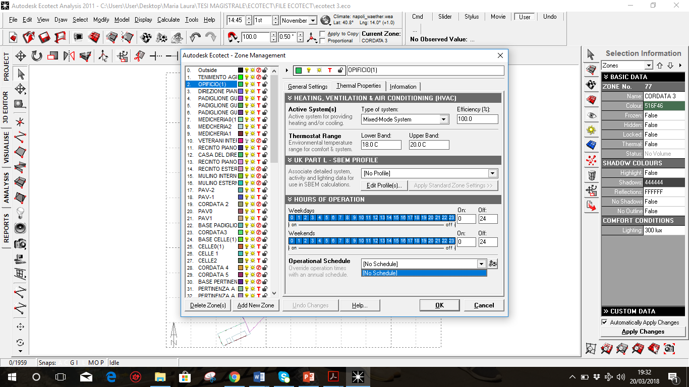Click the up arrow next to Zones dropdown
The height and width of the screenshot is (387, 689).
pyautogui.click(x=660, y=66)
